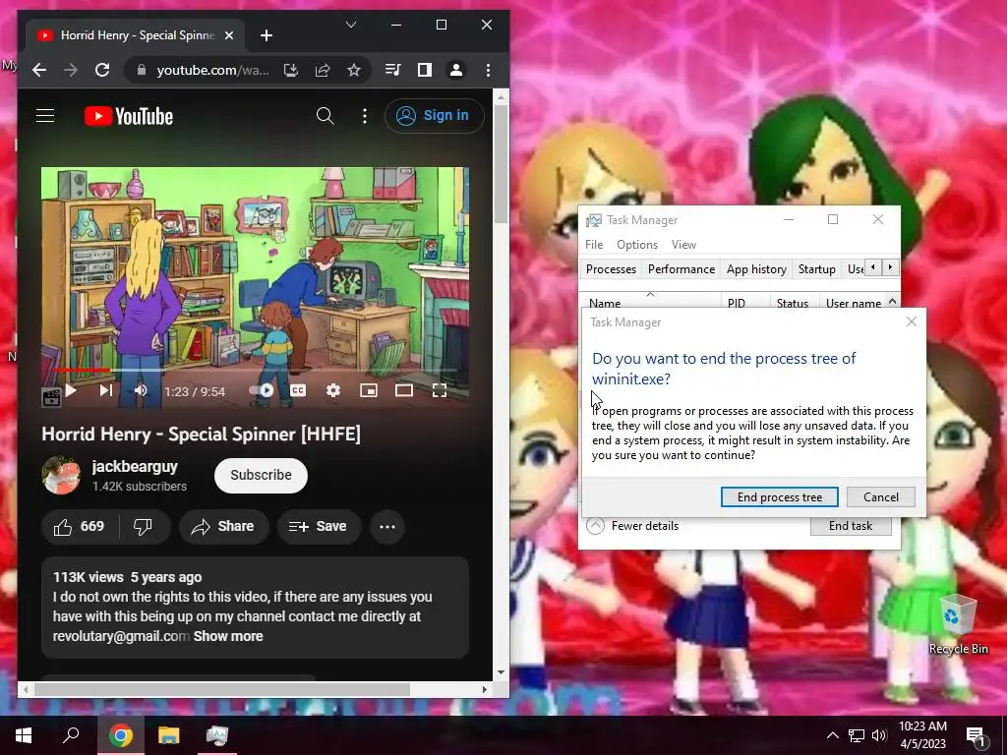Viewport: 1007px width, 755px height.
Task: Click the jackbearguy channel name
Action: click(x=135, y=467)
